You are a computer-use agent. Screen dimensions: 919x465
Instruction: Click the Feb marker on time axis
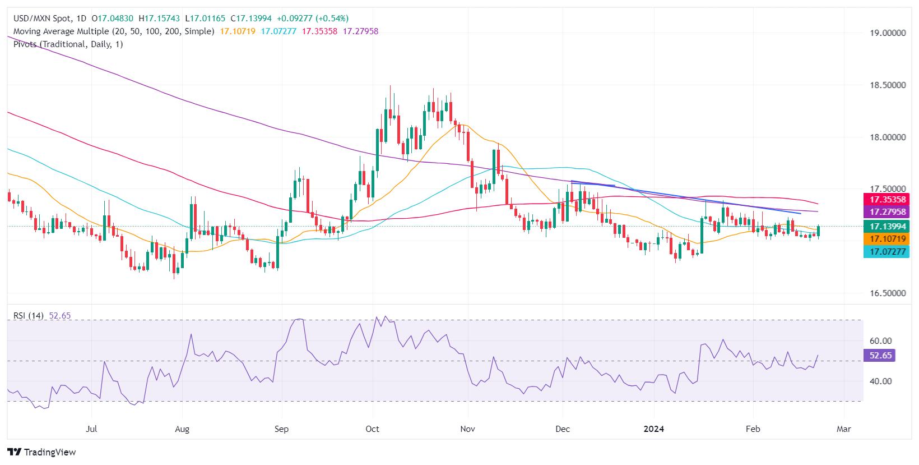(753, 429)
